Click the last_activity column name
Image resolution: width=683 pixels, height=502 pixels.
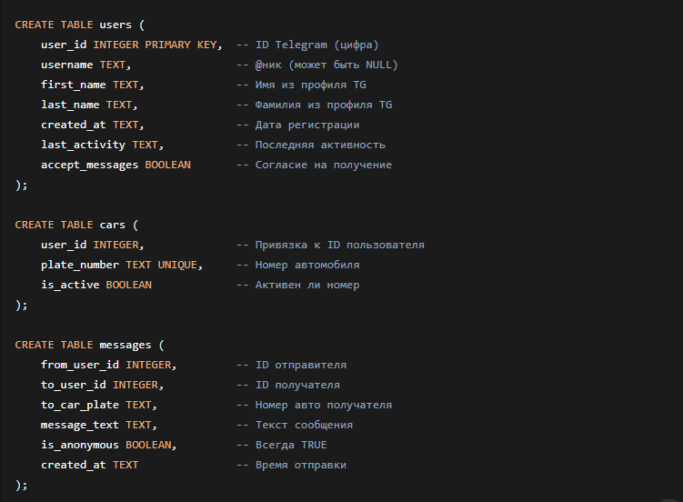pyautogui.click(x=83, y=145)
